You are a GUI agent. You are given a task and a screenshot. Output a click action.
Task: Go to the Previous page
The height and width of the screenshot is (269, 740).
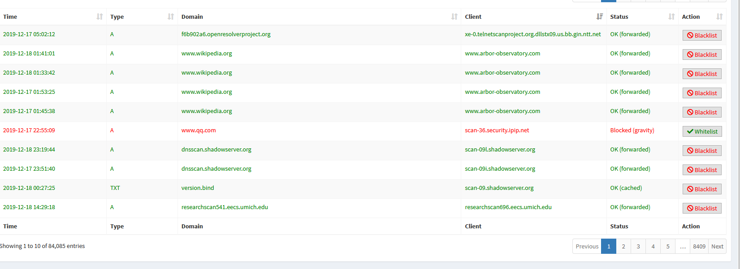click(587, 246)
